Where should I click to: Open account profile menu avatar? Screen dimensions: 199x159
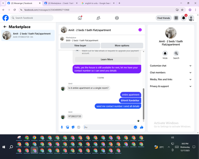(x=191, y=18)
